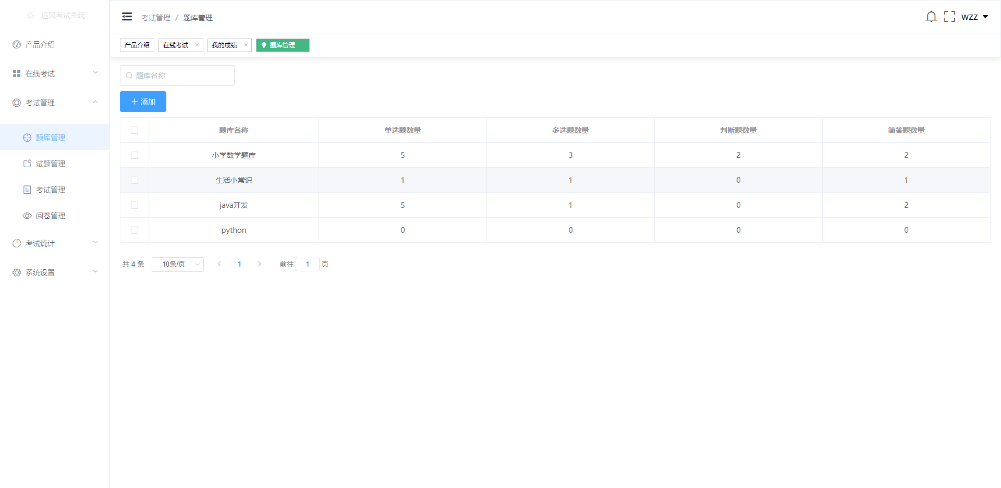Go to previous page arrow
1001x488 pixels.
[x=219, y=264]
